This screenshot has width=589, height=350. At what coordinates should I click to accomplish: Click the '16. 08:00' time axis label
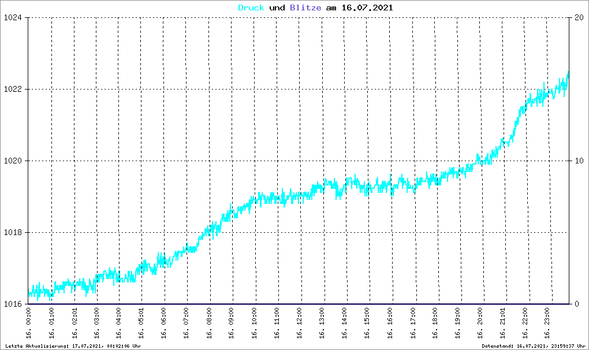[209, 323]
